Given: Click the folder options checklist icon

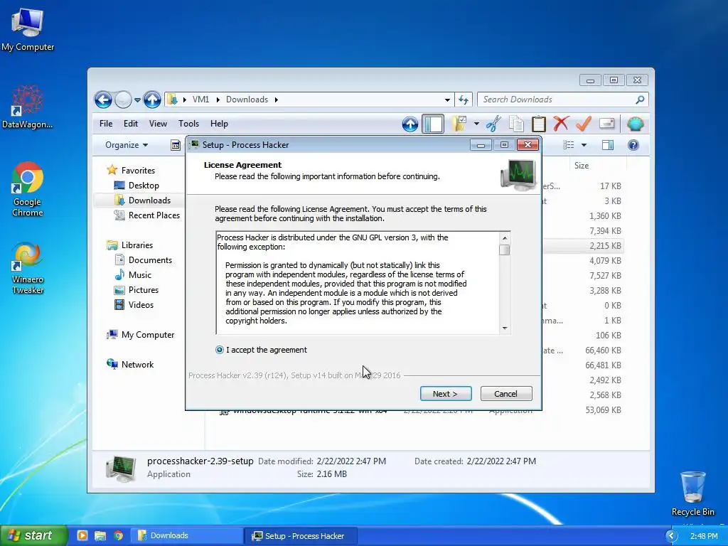Looking at the screenshot, I should (x=460, y=124).
